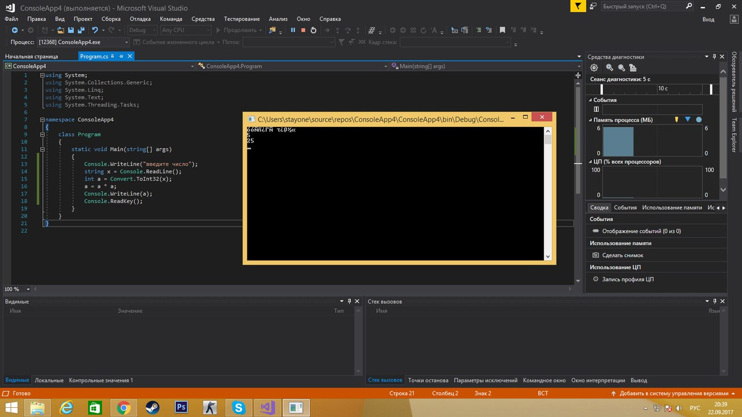Close the Program.cs tab
This screenshot has width=742, height=417.
click(x=130, y=56)
